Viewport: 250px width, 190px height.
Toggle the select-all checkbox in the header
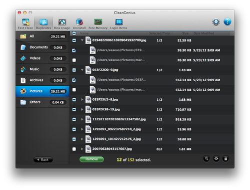click(74, 33)
